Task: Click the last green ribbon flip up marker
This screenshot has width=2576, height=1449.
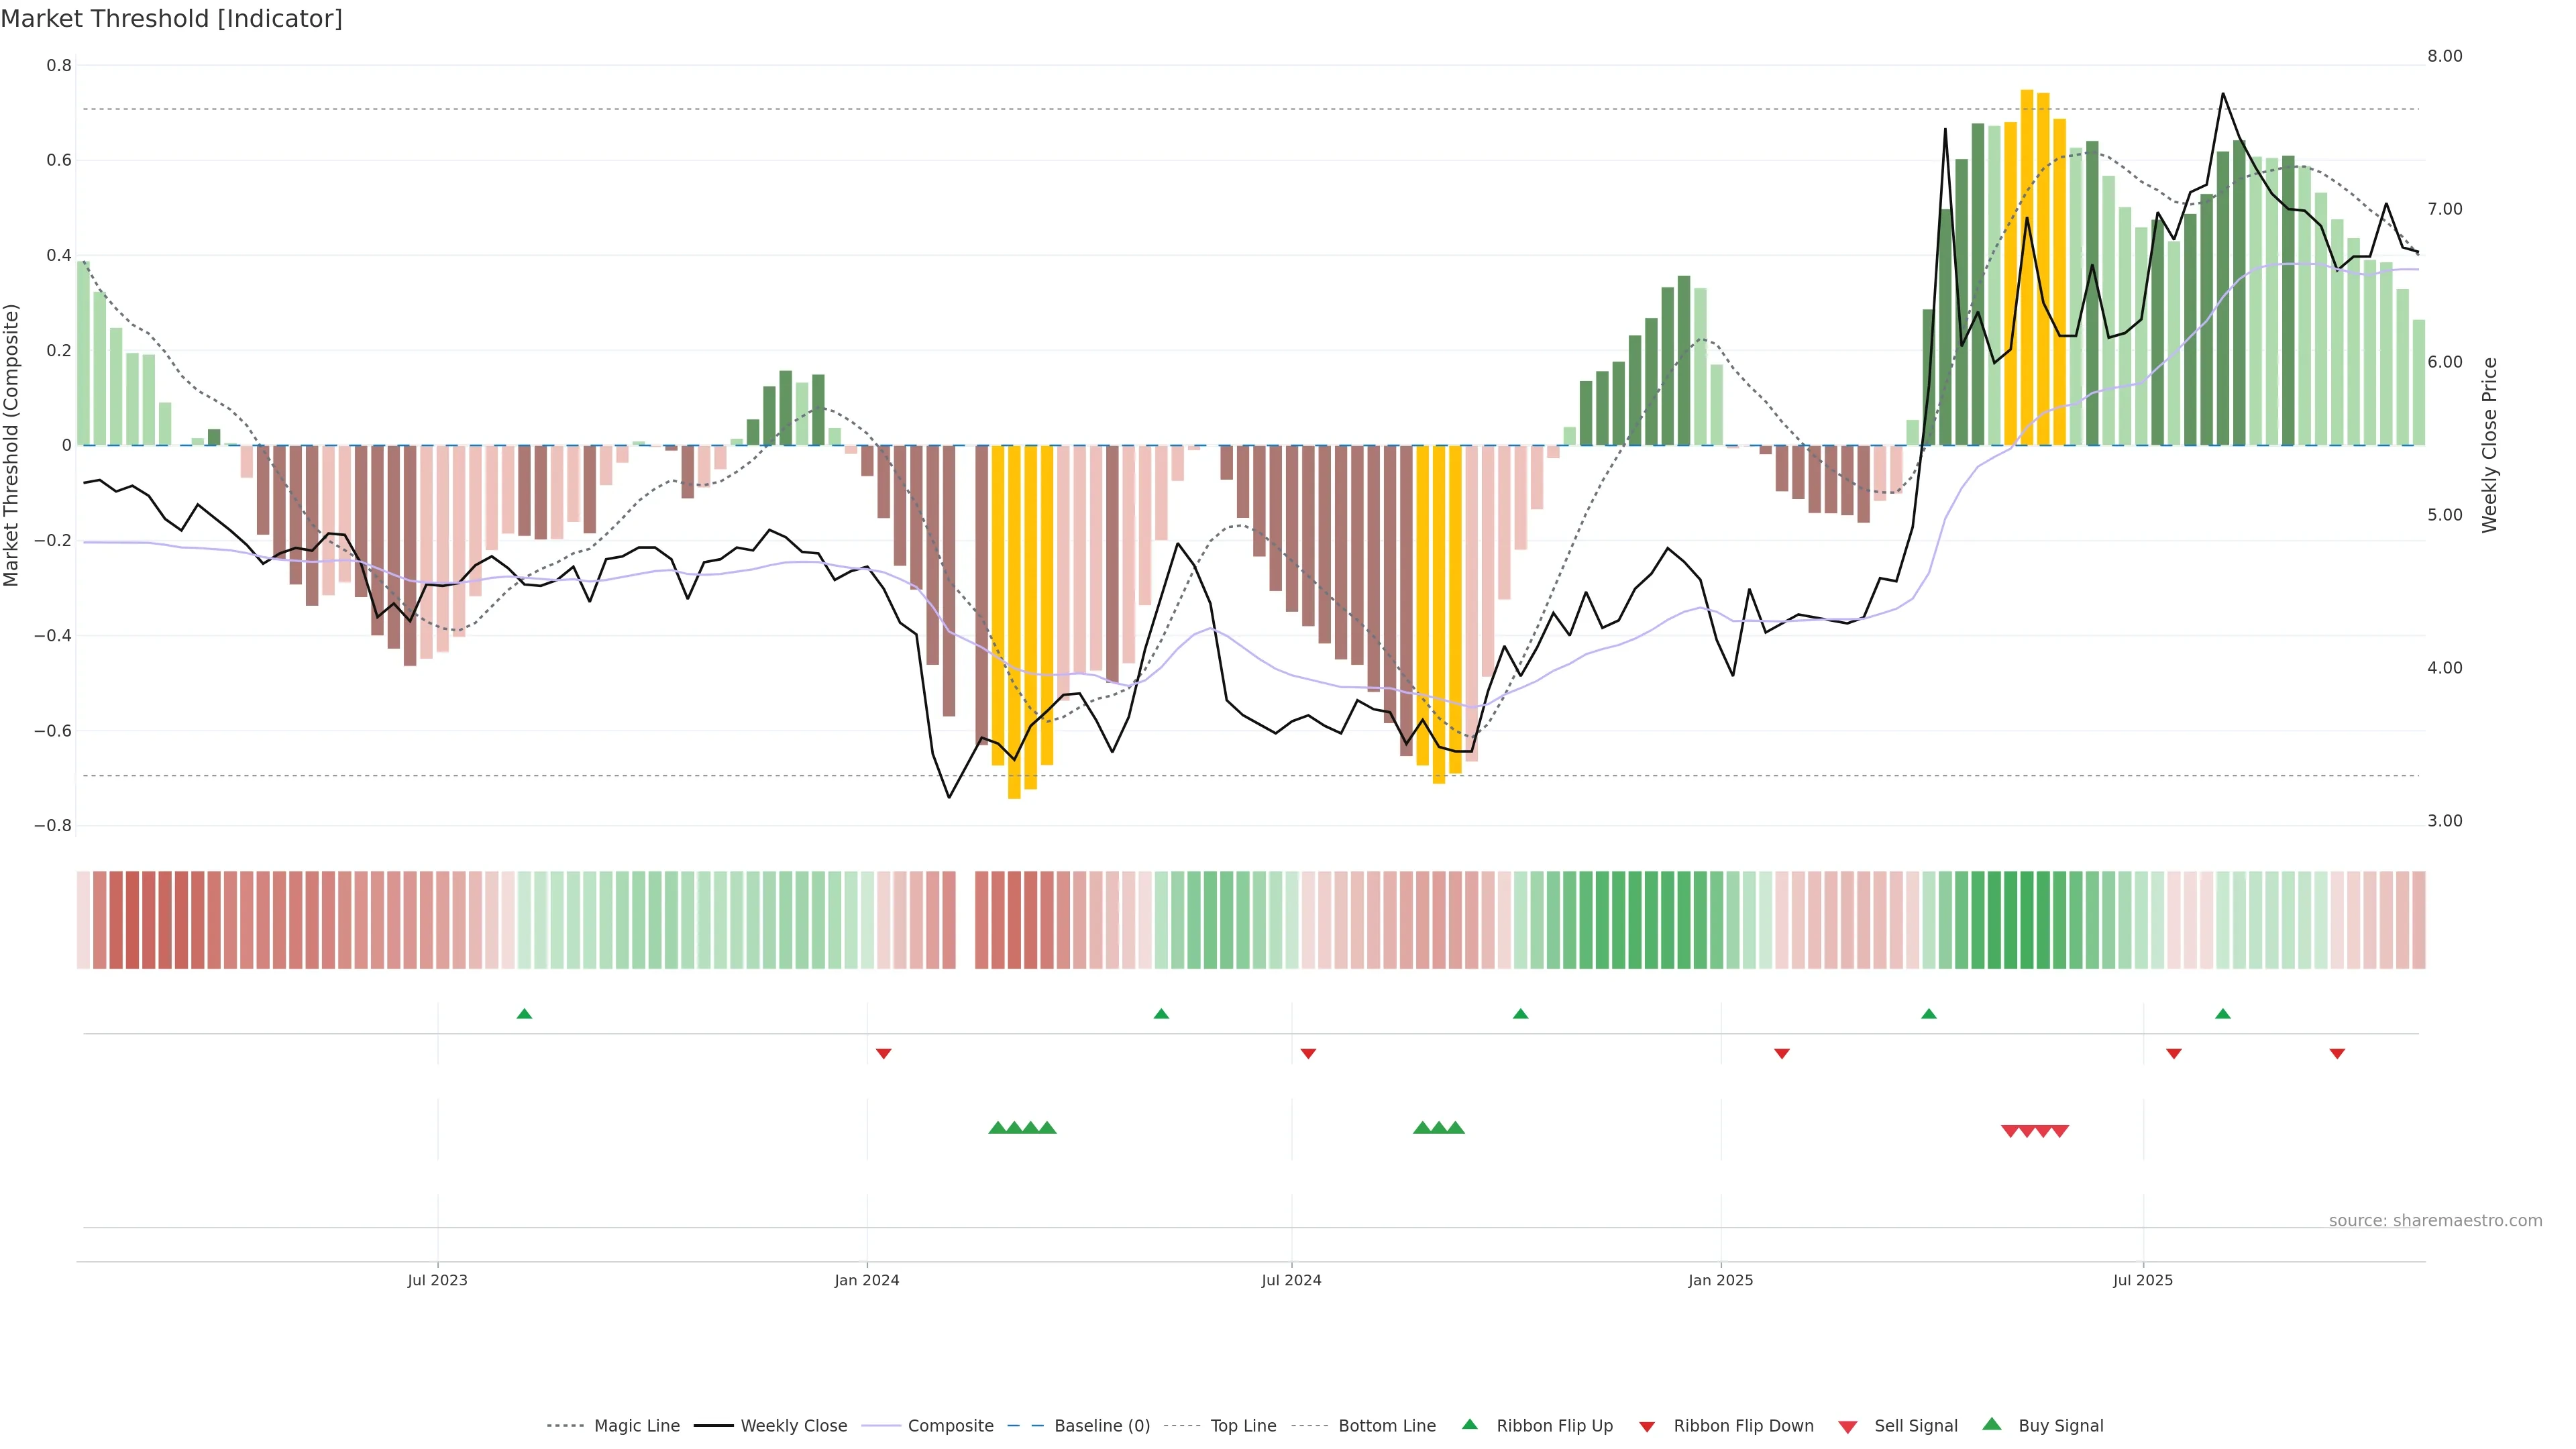Action: (2223, 1014)
